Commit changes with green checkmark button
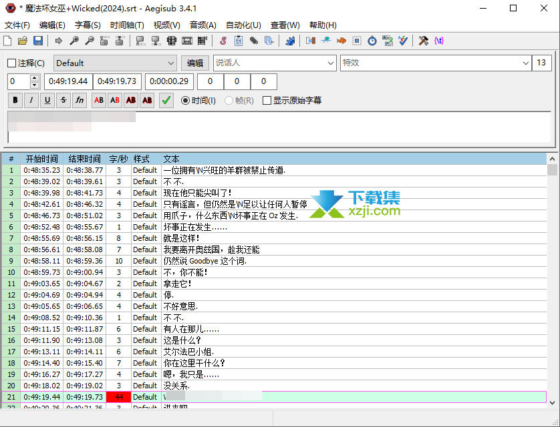The width and height of the screenshot is (560, 427). (x=166, y=101)
